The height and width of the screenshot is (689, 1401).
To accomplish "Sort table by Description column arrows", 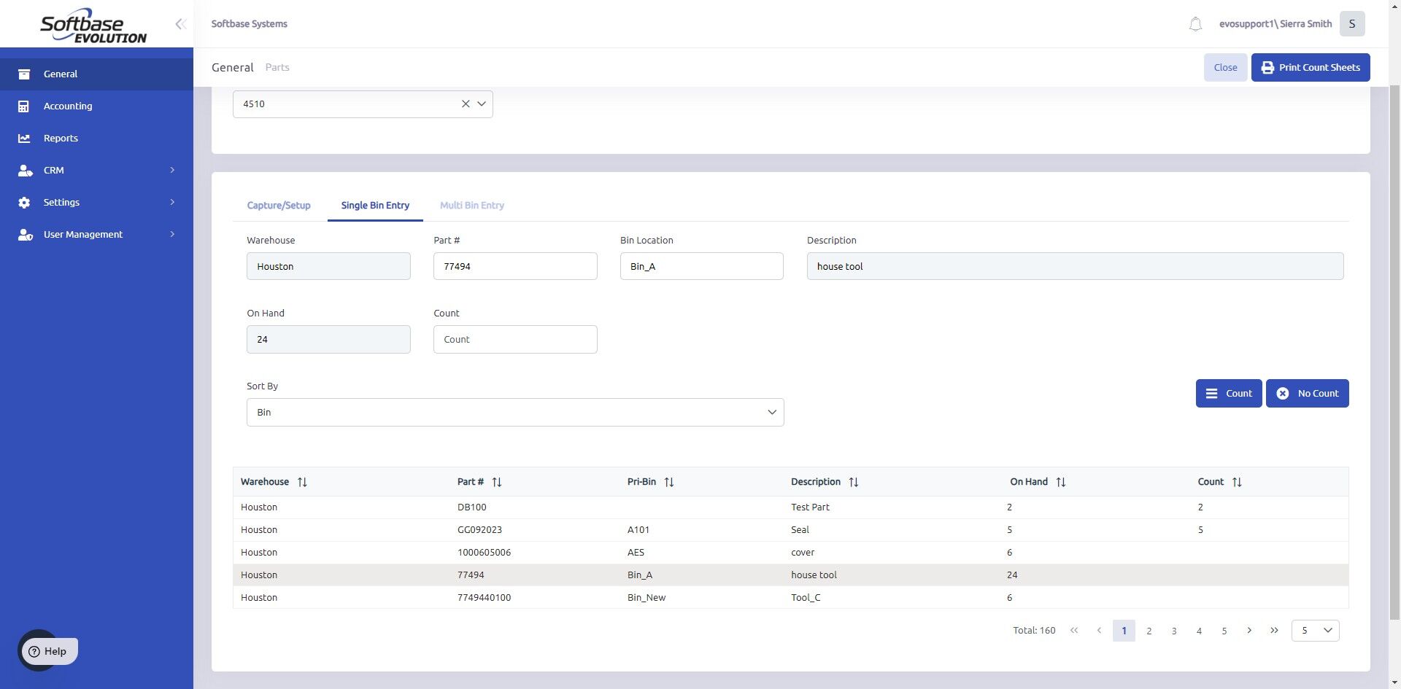I will coord(854,482).
